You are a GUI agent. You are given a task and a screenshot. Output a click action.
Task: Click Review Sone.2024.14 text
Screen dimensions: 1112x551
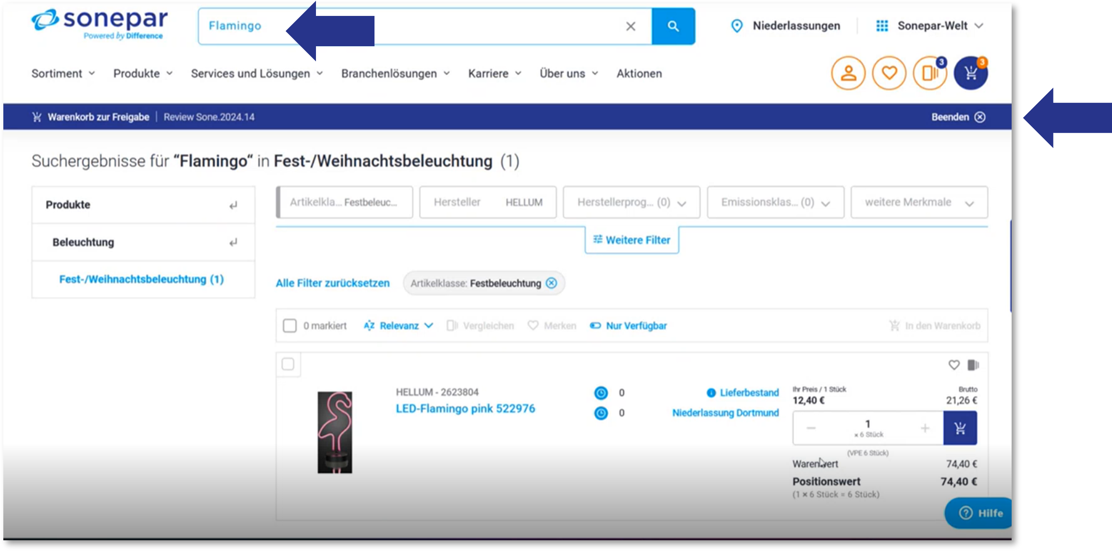(209, 117)
